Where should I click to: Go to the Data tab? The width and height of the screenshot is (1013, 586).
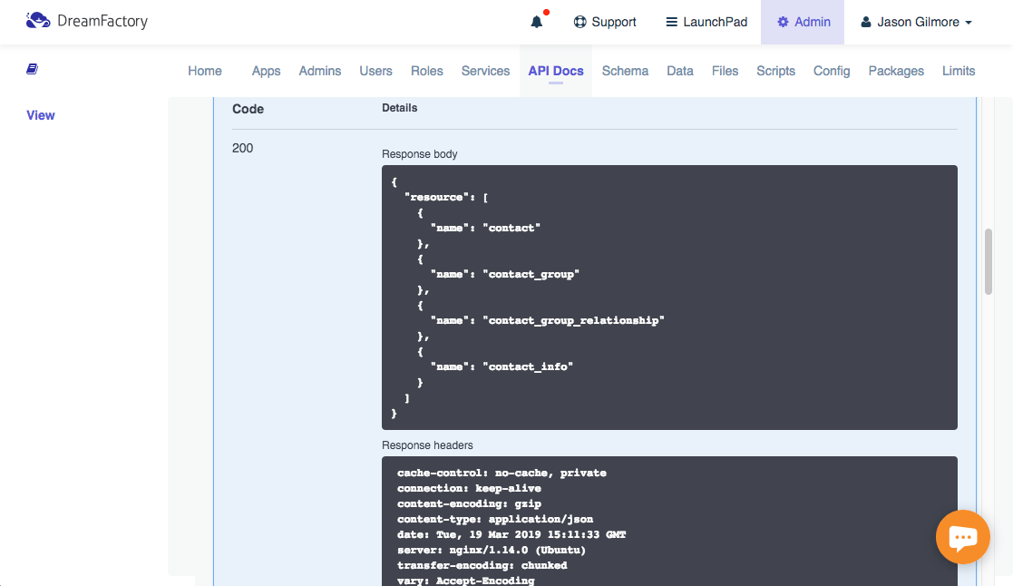click(679, 70)
